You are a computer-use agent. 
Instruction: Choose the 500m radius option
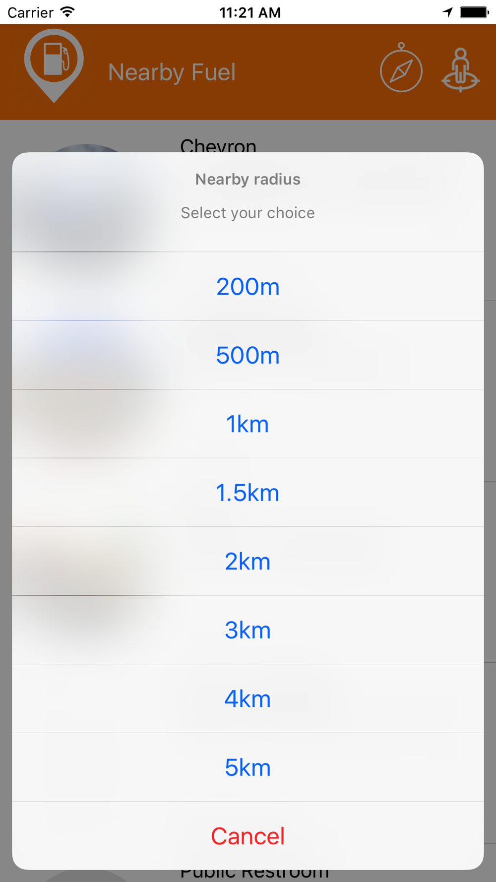248,355
